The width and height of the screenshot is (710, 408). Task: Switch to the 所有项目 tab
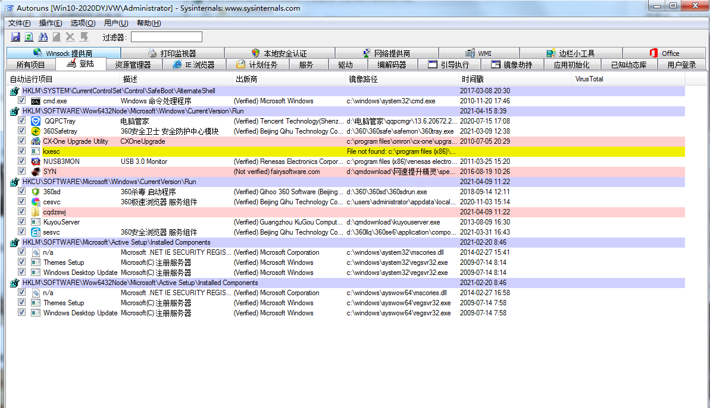coord(31,65)
